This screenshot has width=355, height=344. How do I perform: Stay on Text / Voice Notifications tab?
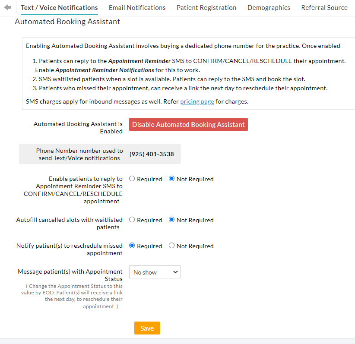point(59,7)
